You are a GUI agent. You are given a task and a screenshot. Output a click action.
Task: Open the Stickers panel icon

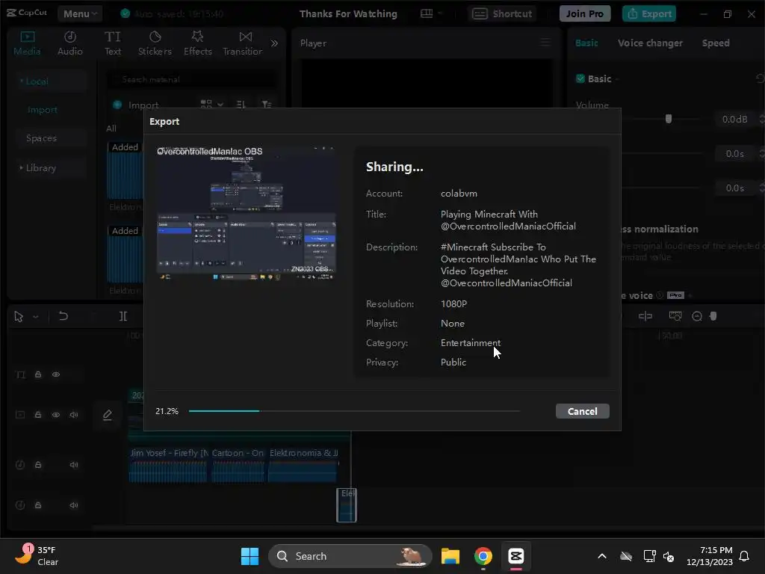point(155,37)
